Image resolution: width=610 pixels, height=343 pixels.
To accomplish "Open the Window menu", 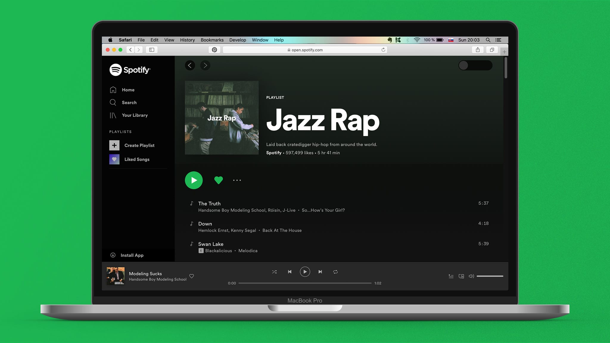I will (x=260, y=40).
